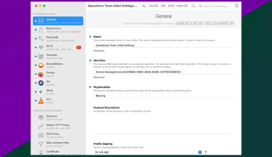Image resolution: width=272 pixels, height=157 pixels.
Task: Toggle the blue dot beside Passcode
Action: [x=35, y=39]
